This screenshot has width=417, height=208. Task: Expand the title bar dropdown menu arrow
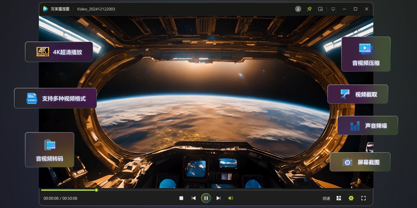[x=333, y=9]
